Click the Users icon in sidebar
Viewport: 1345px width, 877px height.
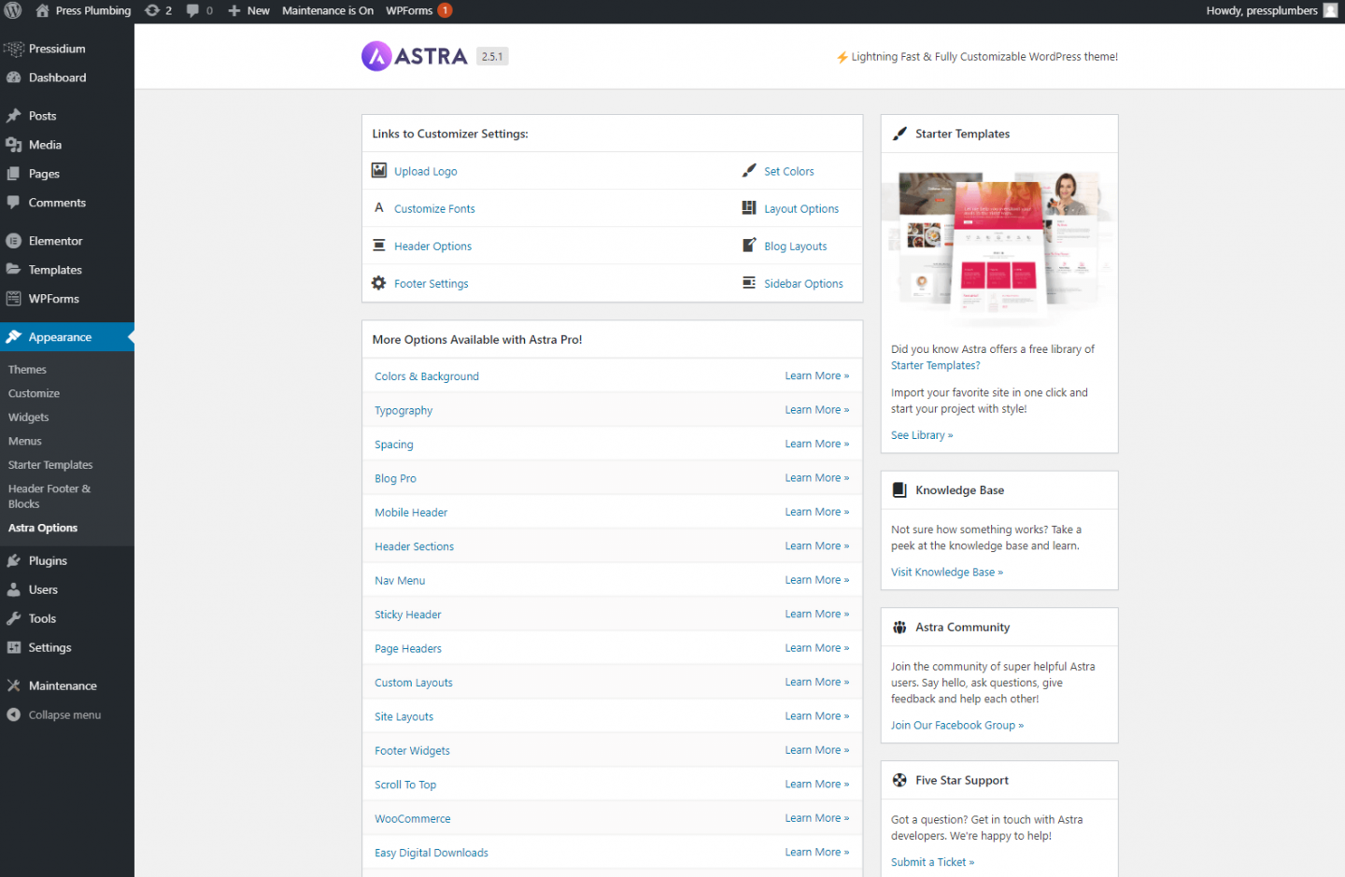click(x=14, y=589)
